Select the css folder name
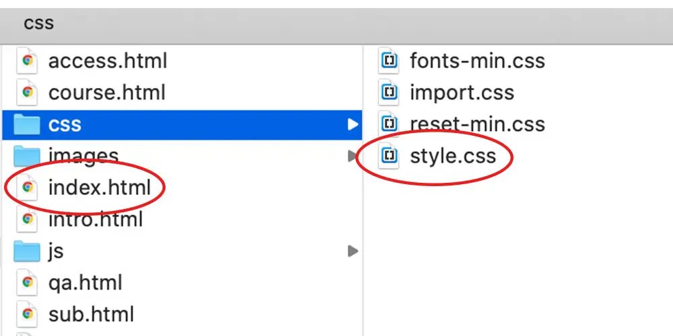 pyautogui.click(x=65, y=125)
